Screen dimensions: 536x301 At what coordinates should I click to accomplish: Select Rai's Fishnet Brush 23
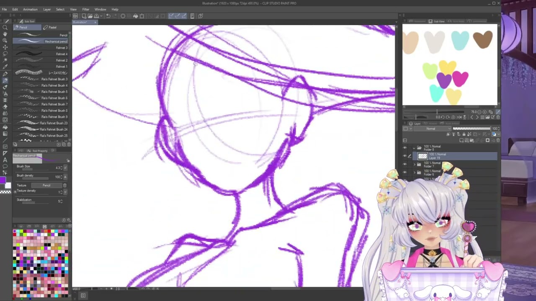41,123
